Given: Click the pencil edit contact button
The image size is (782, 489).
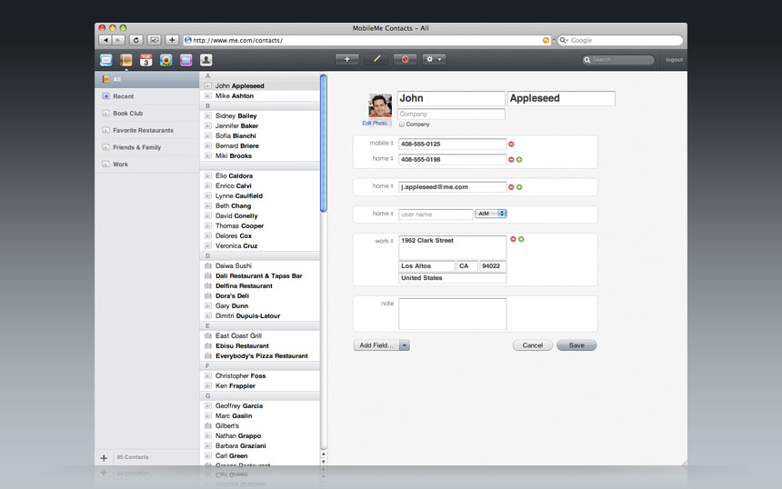Looking at the screenshot, I should coord(376,59).
